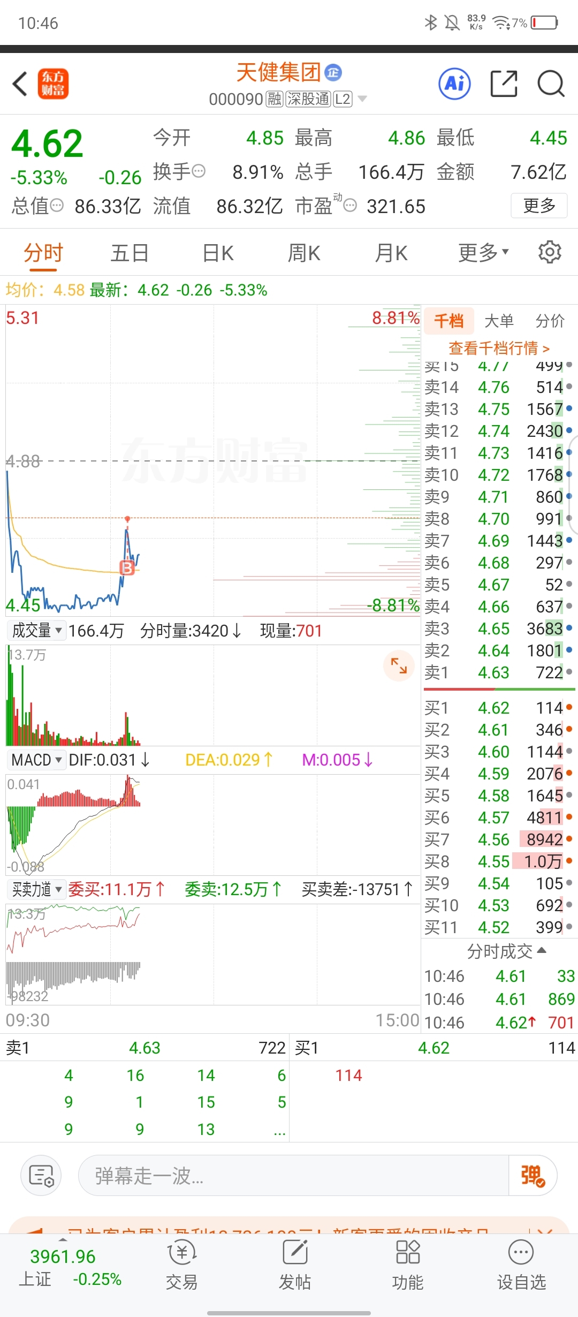
Task: Open the 功能 functions icon
Action: coord(408,1264)
